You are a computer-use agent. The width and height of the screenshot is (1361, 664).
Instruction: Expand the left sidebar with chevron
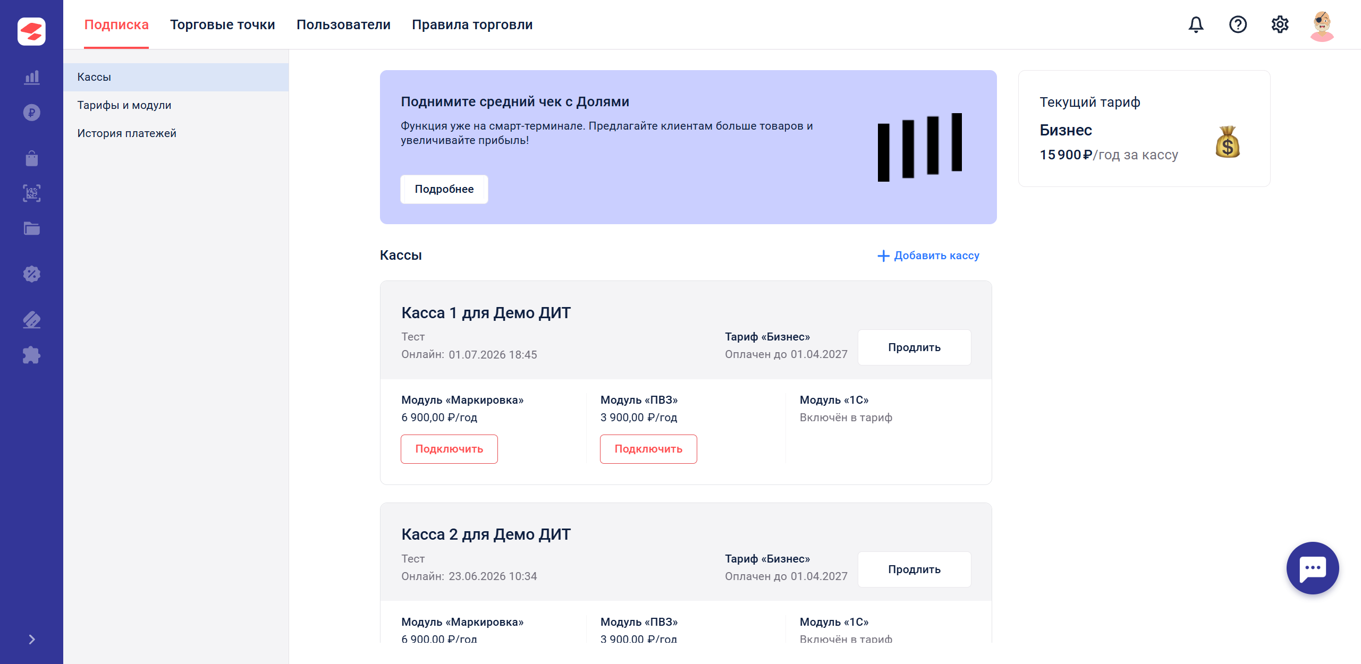(x=31, y=639)
